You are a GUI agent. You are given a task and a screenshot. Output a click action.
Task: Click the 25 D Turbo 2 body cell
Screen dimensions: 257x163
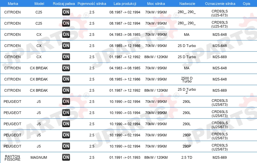187,91
